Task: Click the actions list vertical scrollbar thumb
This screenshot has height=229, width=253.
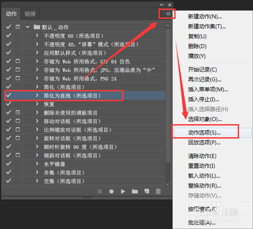Action: (x=168, y=95)
